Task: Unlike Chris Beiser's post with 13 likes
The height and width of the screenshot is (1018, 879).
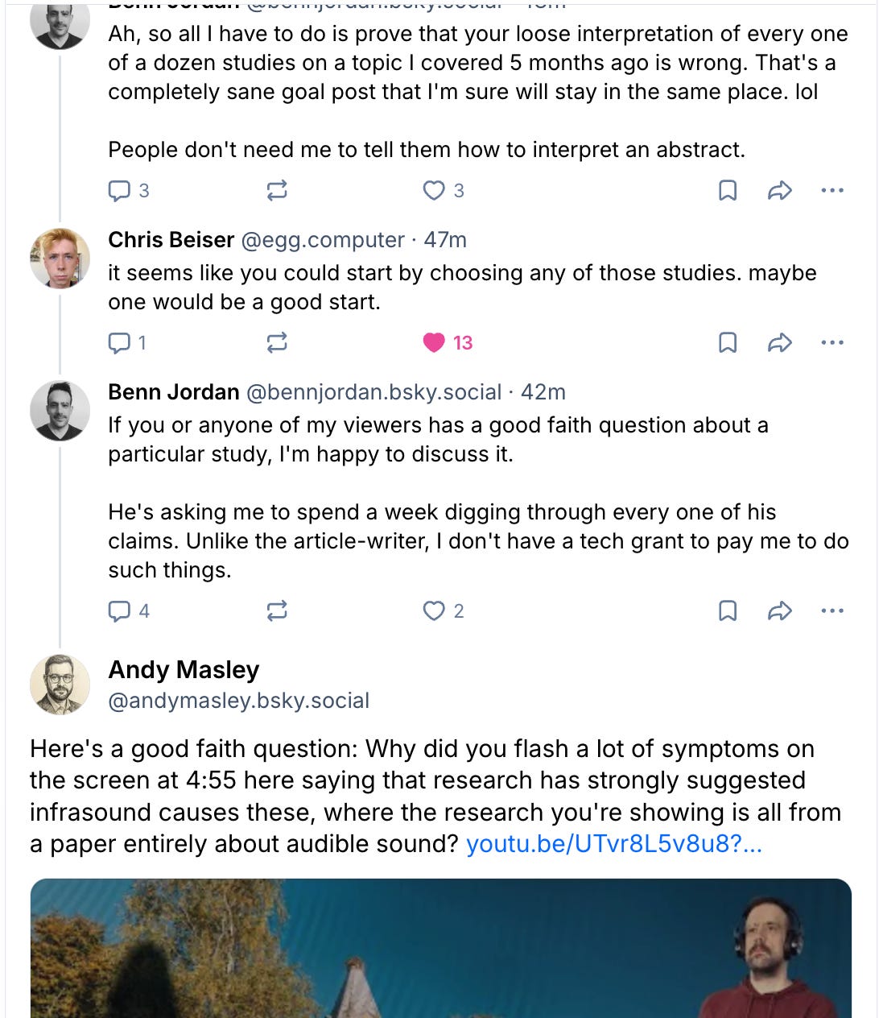Action: pos(435,343)
